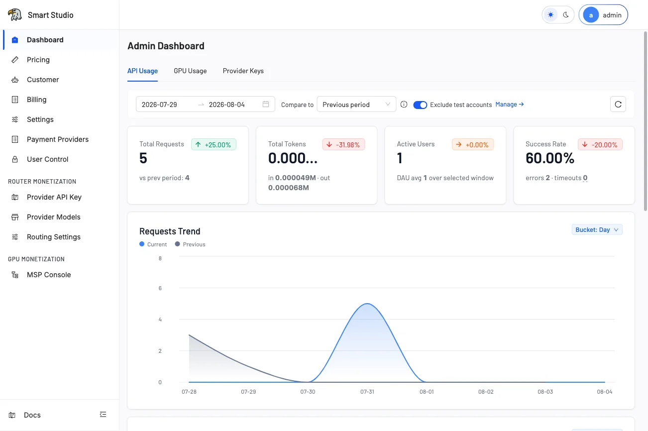Go to Routing Settings page

[x=60, y=237]
